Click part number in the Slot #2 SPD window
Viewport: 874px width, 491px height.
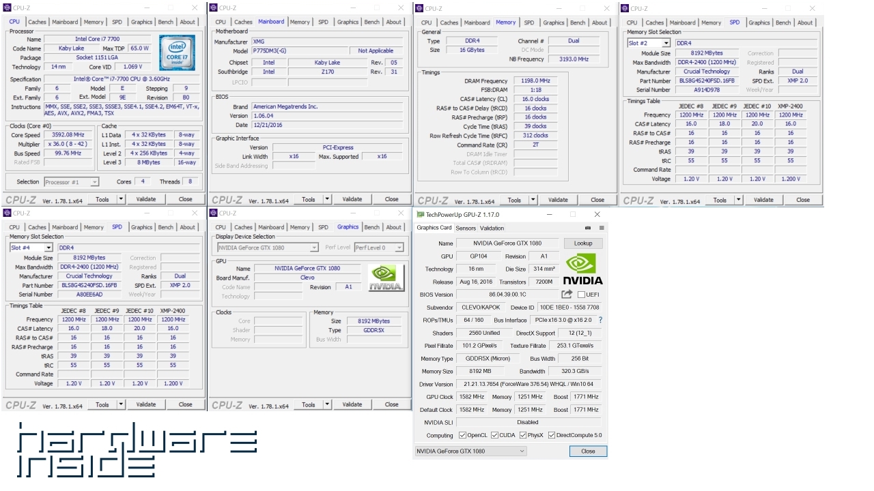click(707, 80)
